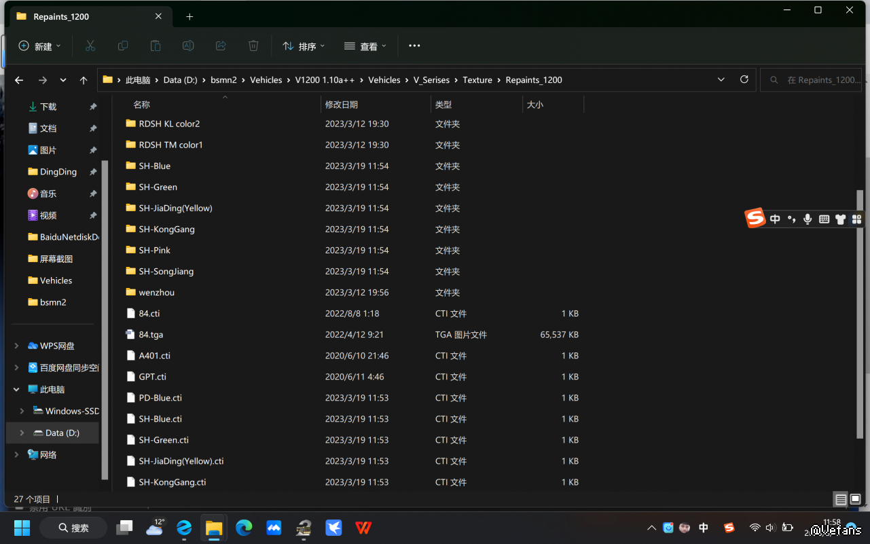Refresh the current folder view
The width and height of the screenshot is (870, 544).
click(x=744, y=79)
